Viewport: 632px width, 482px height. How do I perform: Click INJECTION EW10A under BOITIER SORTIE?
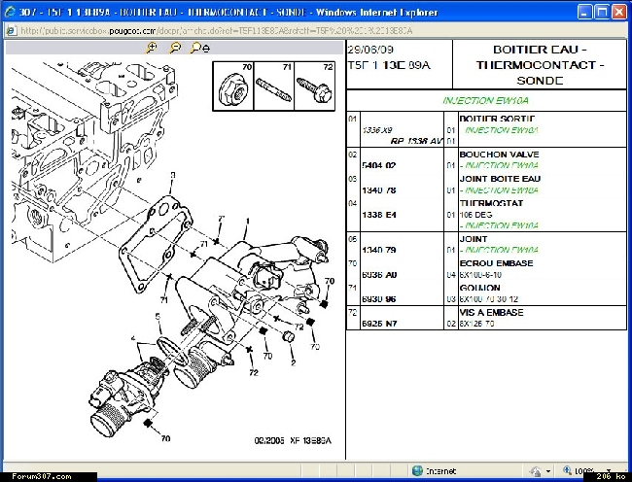click(x=502, y=130)
